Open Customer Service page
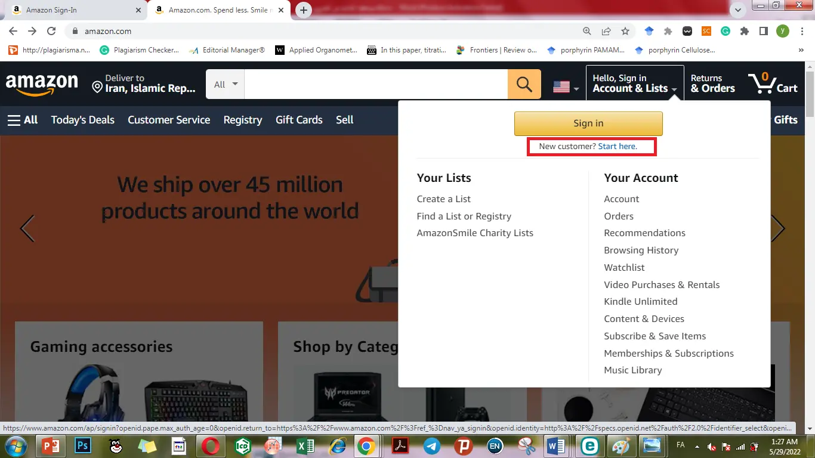The height and width of the screenshot is (458, 815). [x=169, y=120]
